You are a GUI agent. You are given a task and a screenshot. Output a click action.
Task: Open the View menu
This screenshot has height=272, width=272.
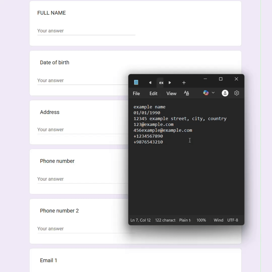click(171, 93)
